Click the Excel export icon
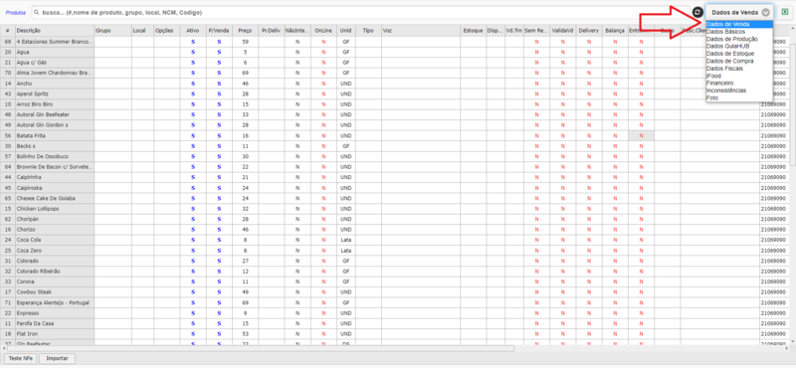The image size is (796, 368). (x=784, y=12)
